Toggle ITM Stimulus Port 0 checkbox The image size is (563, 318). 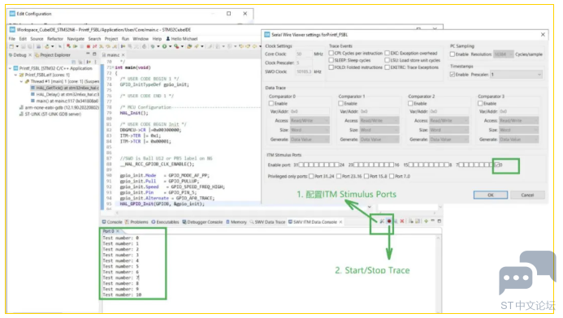tap(497, 165)
